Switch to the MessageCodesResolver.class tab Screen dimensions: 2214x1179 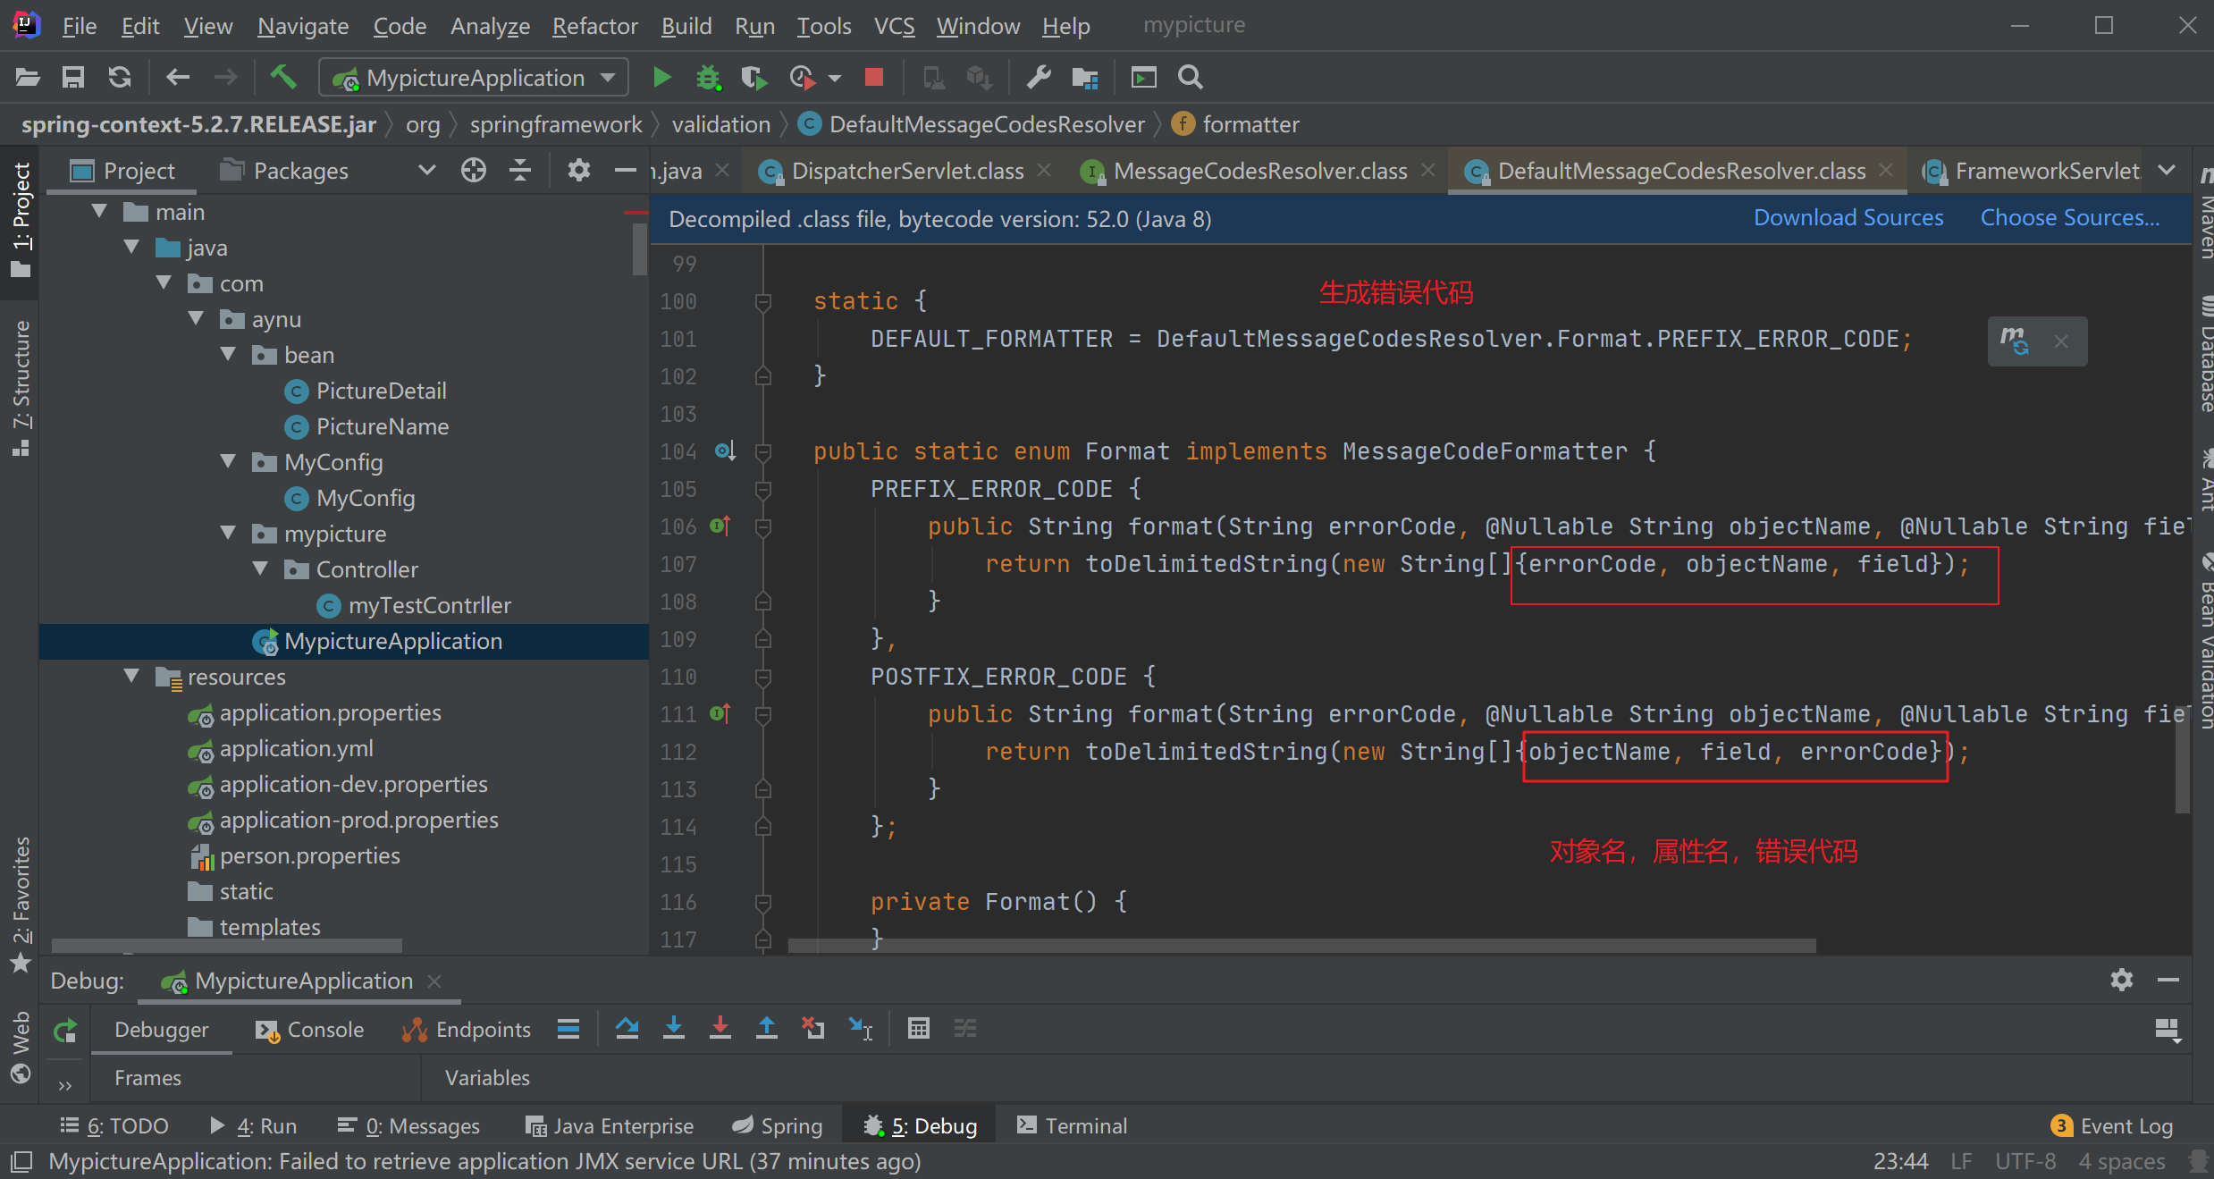click(1259, 171)
